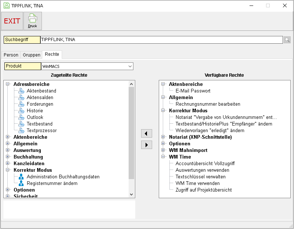
Task: Expand the Buchhaltung node
Action: click(x=7, y=157)
